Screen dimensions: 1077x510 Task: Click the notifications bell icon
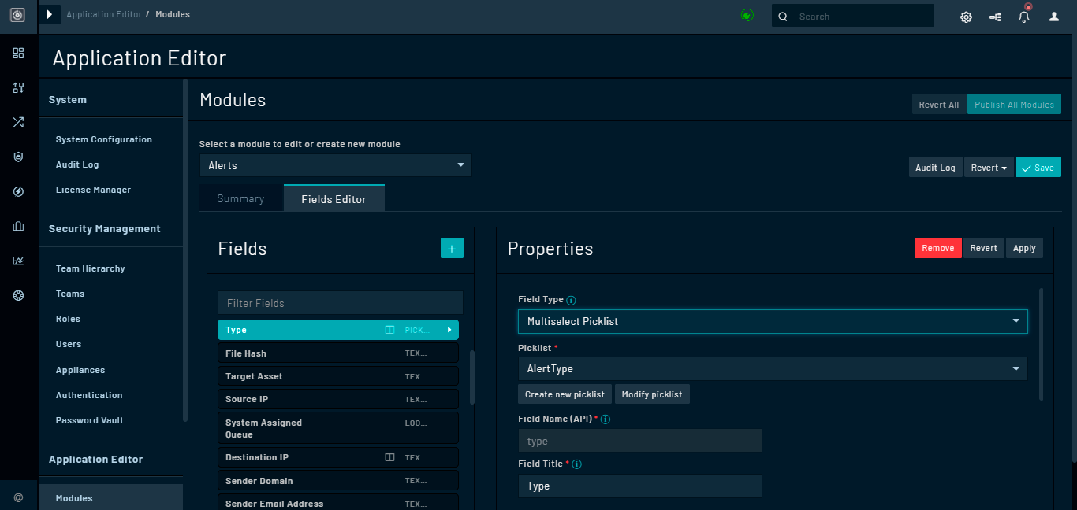[x=1023, y=16]
